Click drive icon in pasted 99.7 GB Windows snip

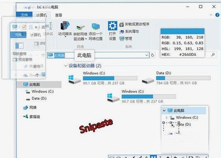tap(113, 98)
